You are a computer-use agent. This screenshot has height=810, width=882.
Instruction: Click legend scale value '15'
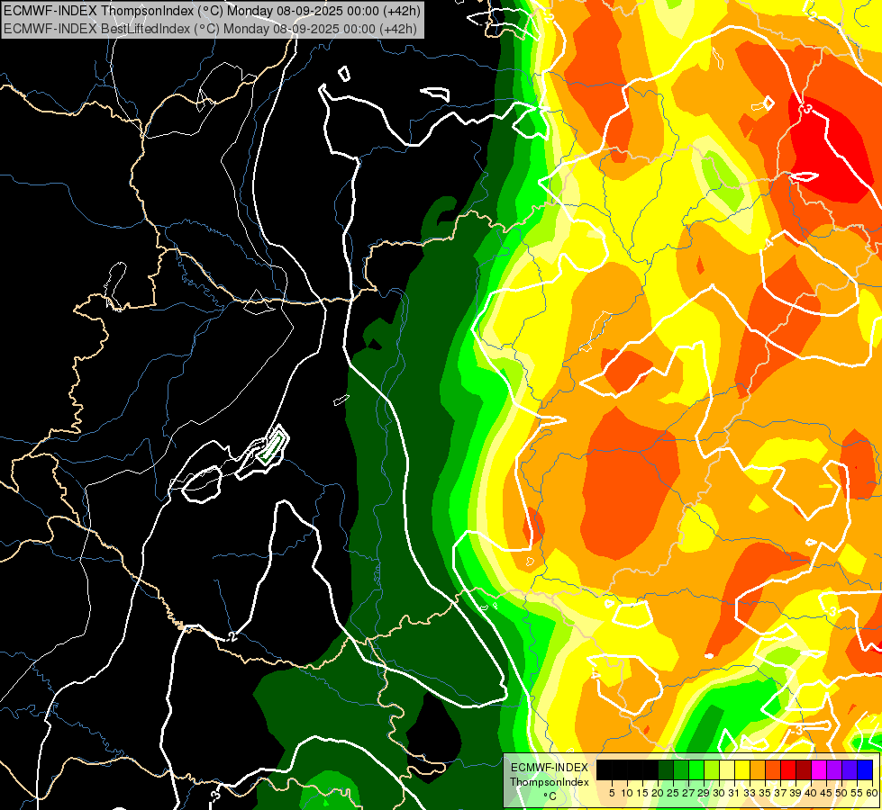tap(642, 793)
